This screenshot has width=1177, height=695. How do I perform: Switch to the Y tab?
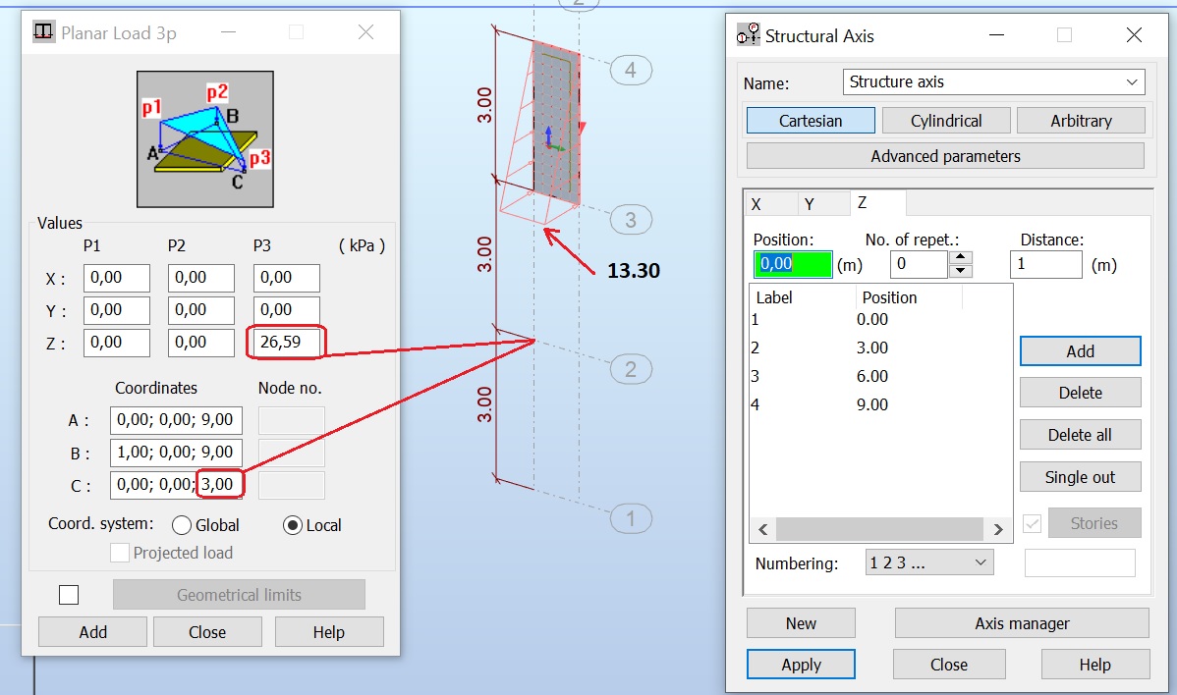(x=824, y=202)
